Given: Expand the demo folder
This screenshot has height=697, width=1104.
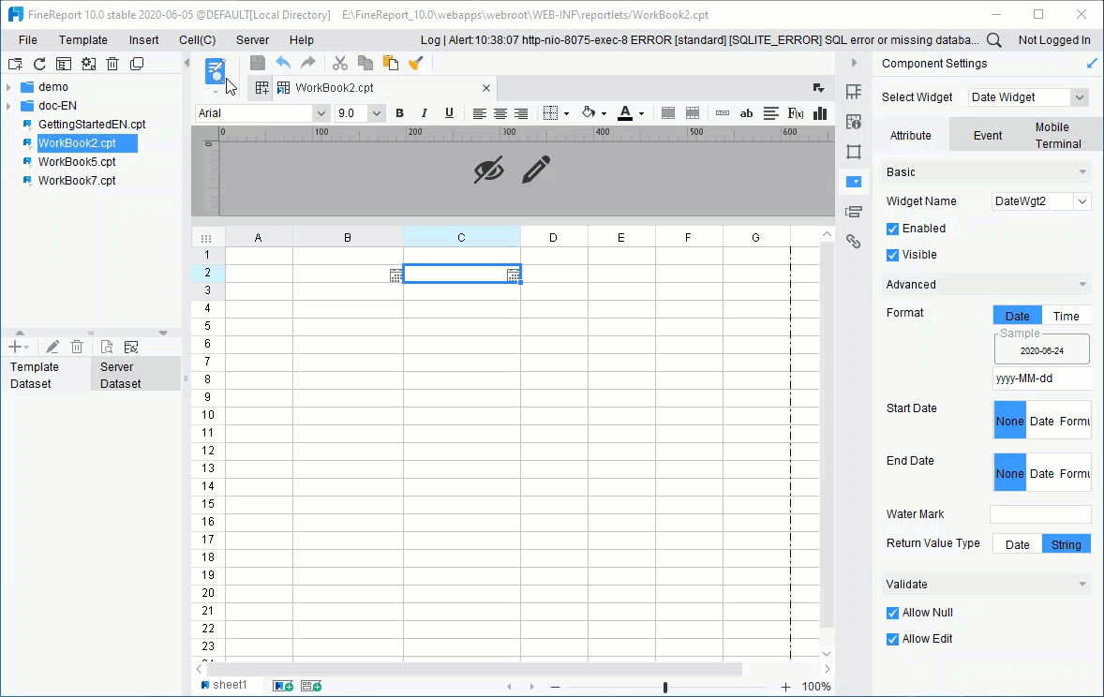Looking at the screenshot, I should pyautogui.click(x=8, y=87).
